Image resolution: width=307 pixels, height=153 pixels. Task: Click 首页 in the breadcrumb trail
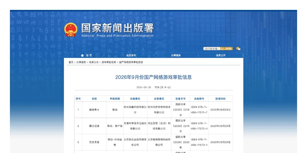point(71,62)
